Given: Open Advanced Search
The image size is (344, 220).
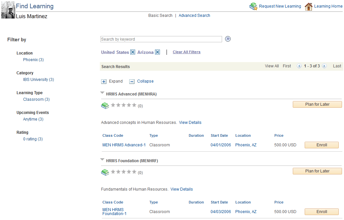Looking at the screenshot, I should point(194,15).
